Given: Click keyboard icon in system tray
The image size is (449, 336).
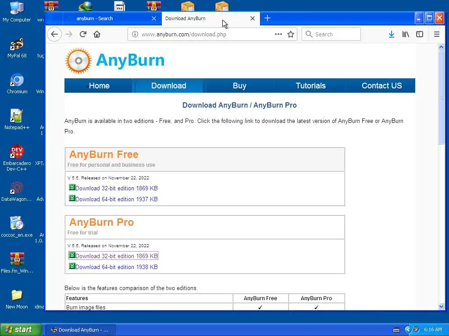Looking at the screenshot, I should [396, 330].
